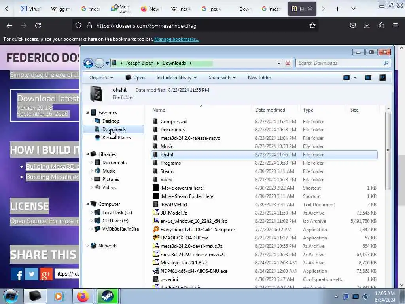Reload the page in Firefox
Screen dimensions: 405x304
tap(38, 26)
